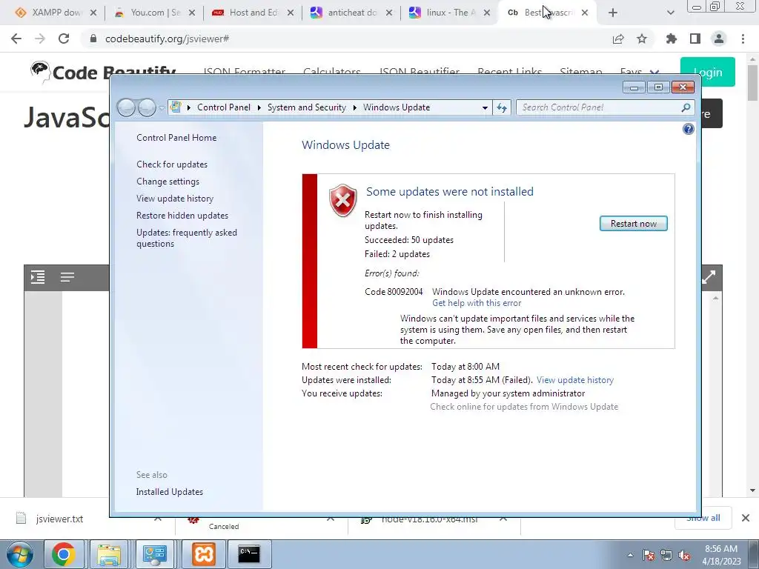Viewport: 759px width, 569px height.
Task: Open XAMPP from the taskbar
Action: (x=204, y=554)
